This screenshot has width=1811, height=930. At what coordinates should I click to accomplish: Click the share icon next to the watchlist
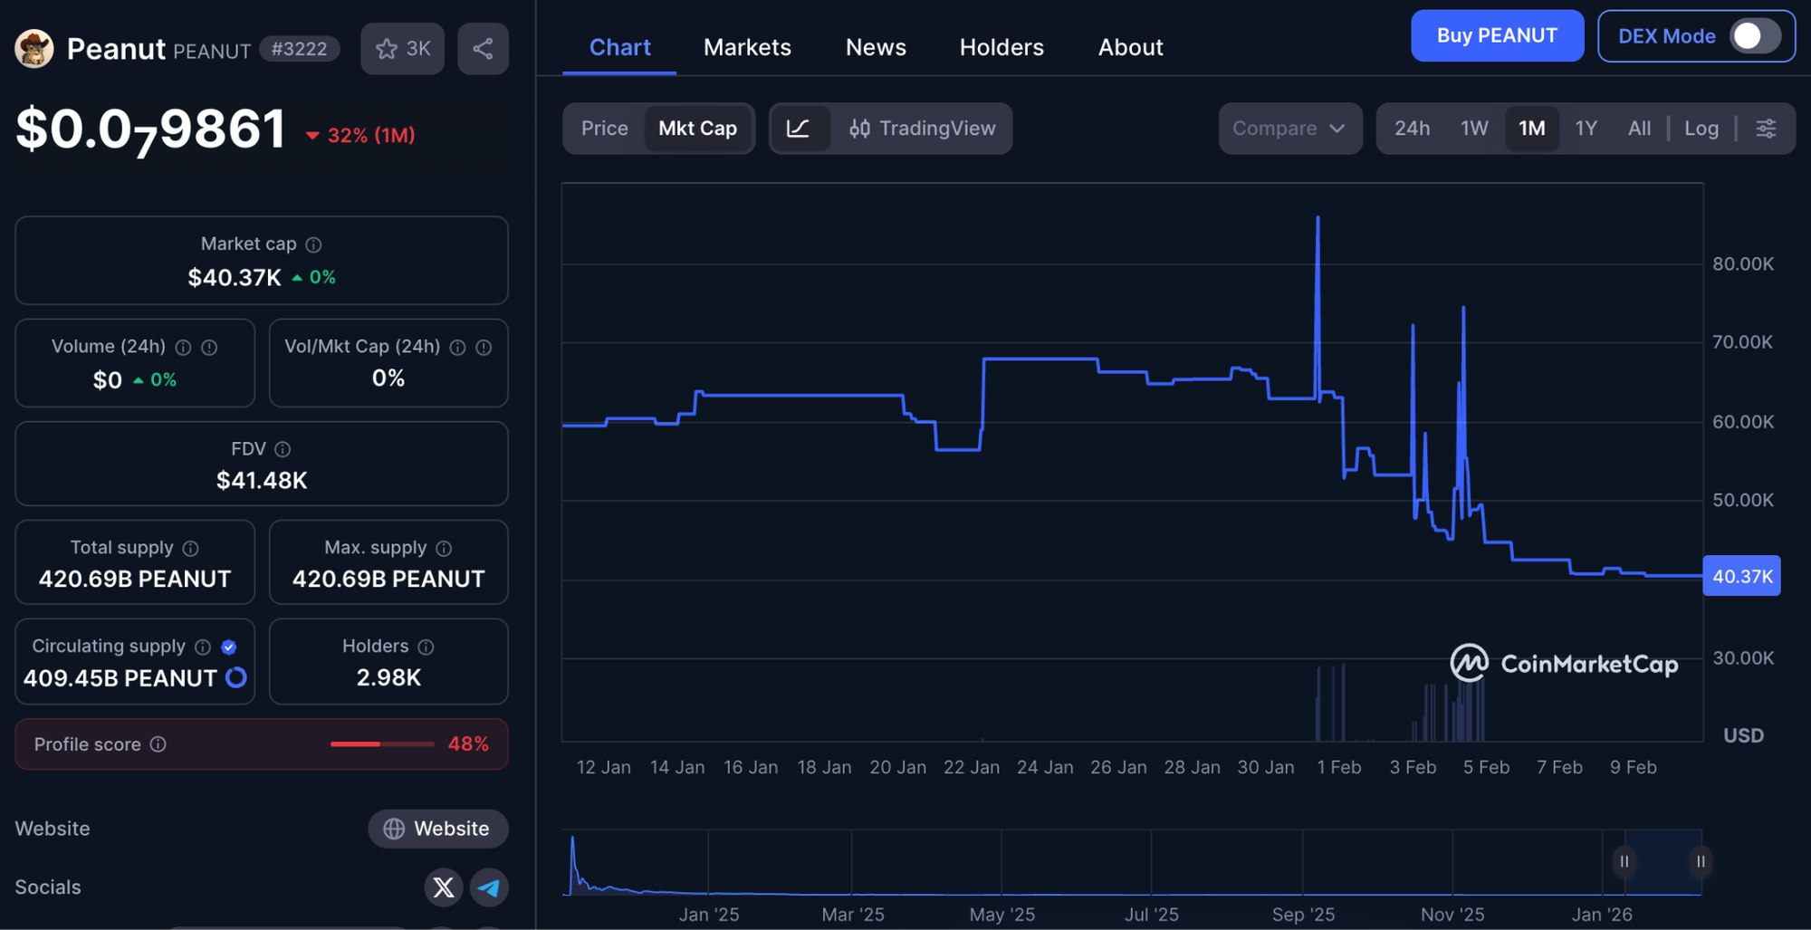[483, 49]
